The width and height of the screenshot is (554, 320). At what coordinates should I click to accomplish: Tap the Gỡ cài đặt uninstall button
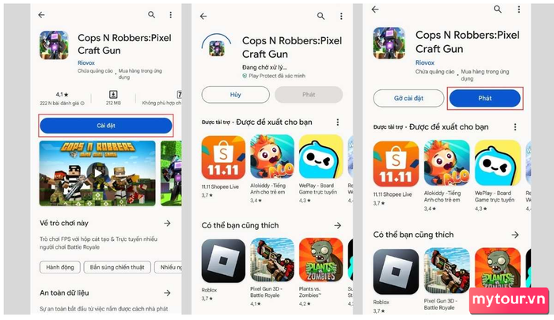408,98
